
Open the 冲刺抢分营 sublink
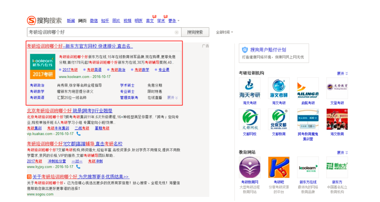tap(57, 161)
